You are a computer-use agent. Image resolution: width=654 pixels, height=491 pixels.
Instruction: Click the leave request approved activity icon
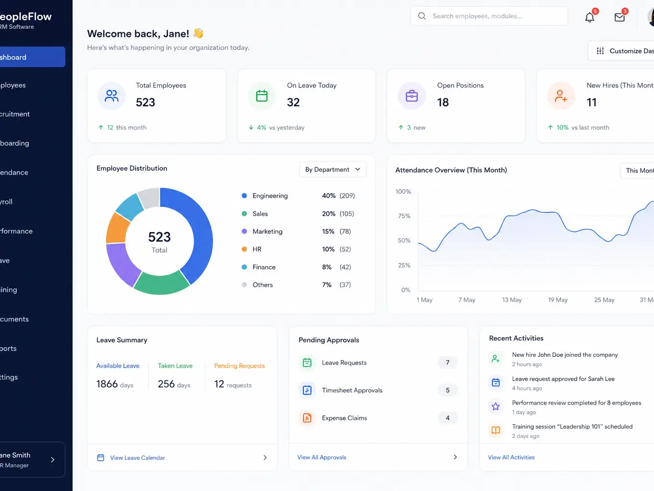(x=496, y=383)
